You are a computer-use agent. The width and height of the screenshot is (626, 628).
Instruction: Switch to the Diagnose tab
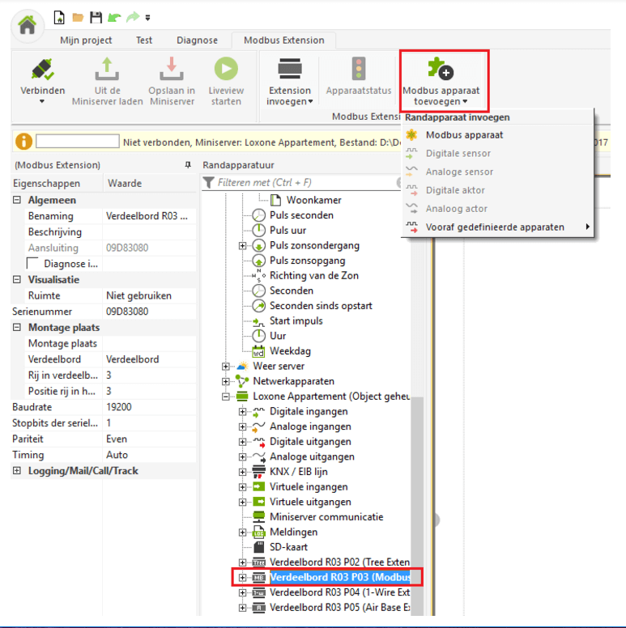click(x=198, y=40)
